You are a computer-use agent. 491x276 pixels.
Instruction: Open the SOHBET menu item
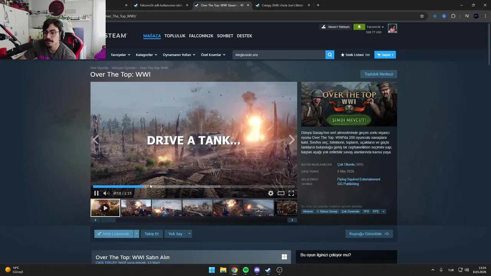(225, 36)
